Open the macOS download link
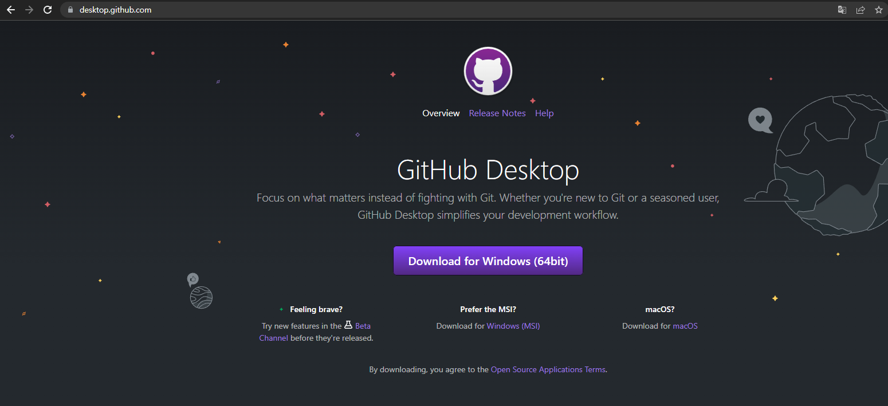The height and width of the screenshot is (406, 888). pyautogui.click(x=685, y=326)
